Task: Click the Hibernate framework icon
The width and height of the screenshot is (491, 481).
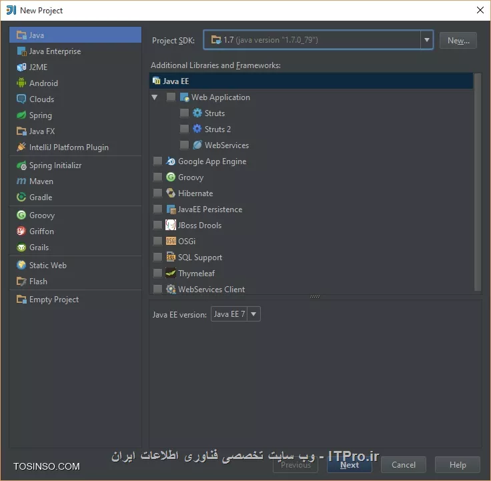Action: pyautogui.click(x=170, y=193)
